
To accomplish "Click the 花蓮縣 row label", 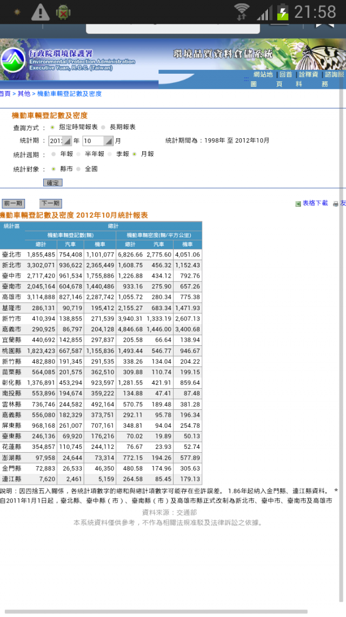I will point(12,447).
